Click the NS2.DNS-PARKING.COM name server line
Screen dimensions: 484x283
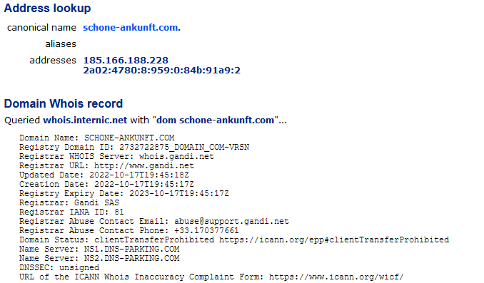pos(99,258)
